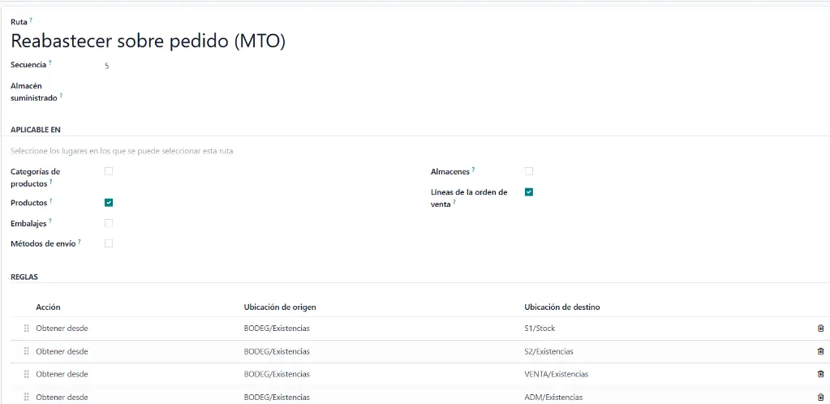
Task: Show the help tooltip next to Almacenes
Action: (x=473, y=170)
